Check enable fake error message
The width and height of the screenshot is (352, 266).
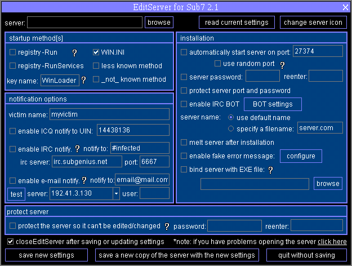coord(184,156)
